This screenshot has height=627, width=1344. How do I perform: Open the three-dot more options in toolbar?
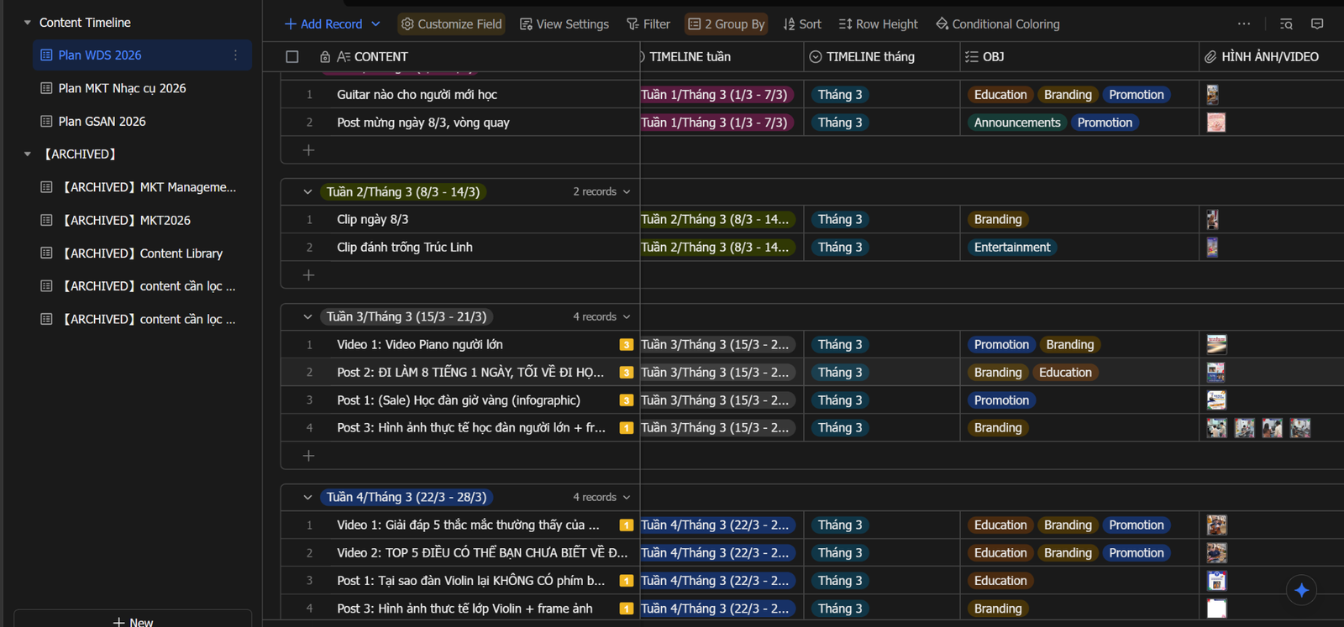tap(1244, 24)
